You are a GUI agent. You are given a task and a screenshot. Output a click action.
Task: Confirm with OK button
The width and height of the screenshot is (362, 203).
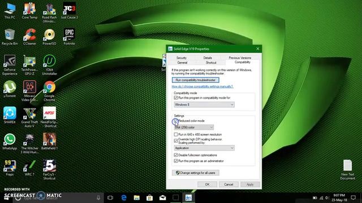(x=208, y=184)
